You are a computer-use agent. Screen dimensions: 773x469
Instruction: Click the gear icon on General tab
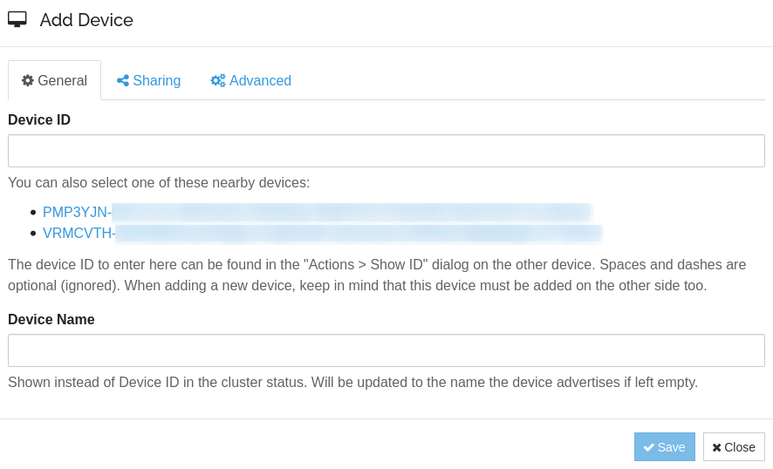tap(28, 80)
